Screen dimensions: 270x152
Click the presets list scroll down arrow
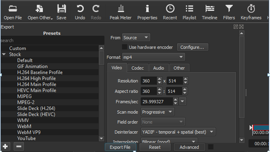(x=101, y=138)
